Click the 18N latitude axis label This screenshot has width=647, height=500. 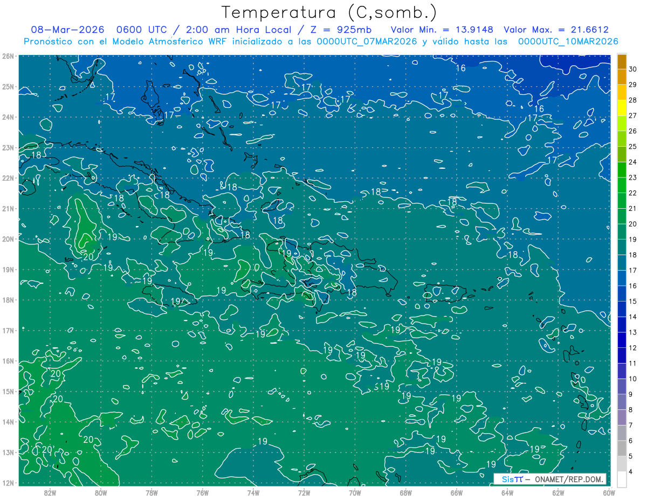tap(8, 299)
